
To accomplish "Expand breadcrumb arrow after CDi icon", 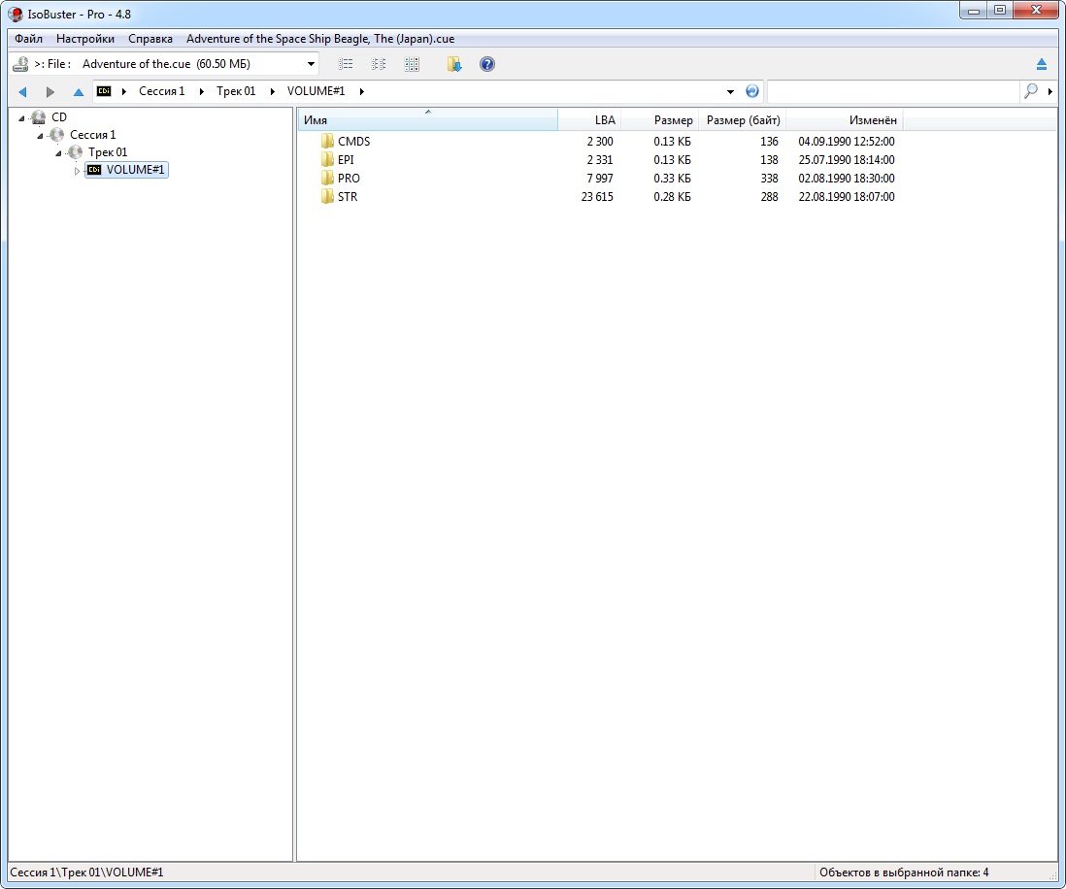I will coord(124,91).
